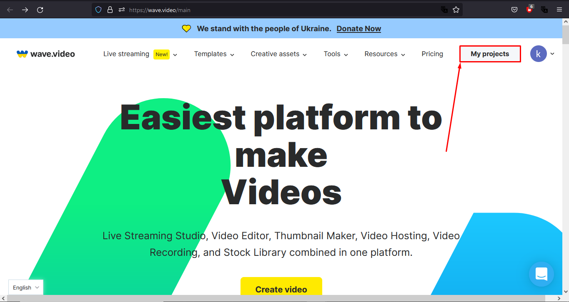The height and width of the screenshot is (302, 569).
Task: Click the wave.video logo
Action: pyautogui.click(x=46, y=54)
